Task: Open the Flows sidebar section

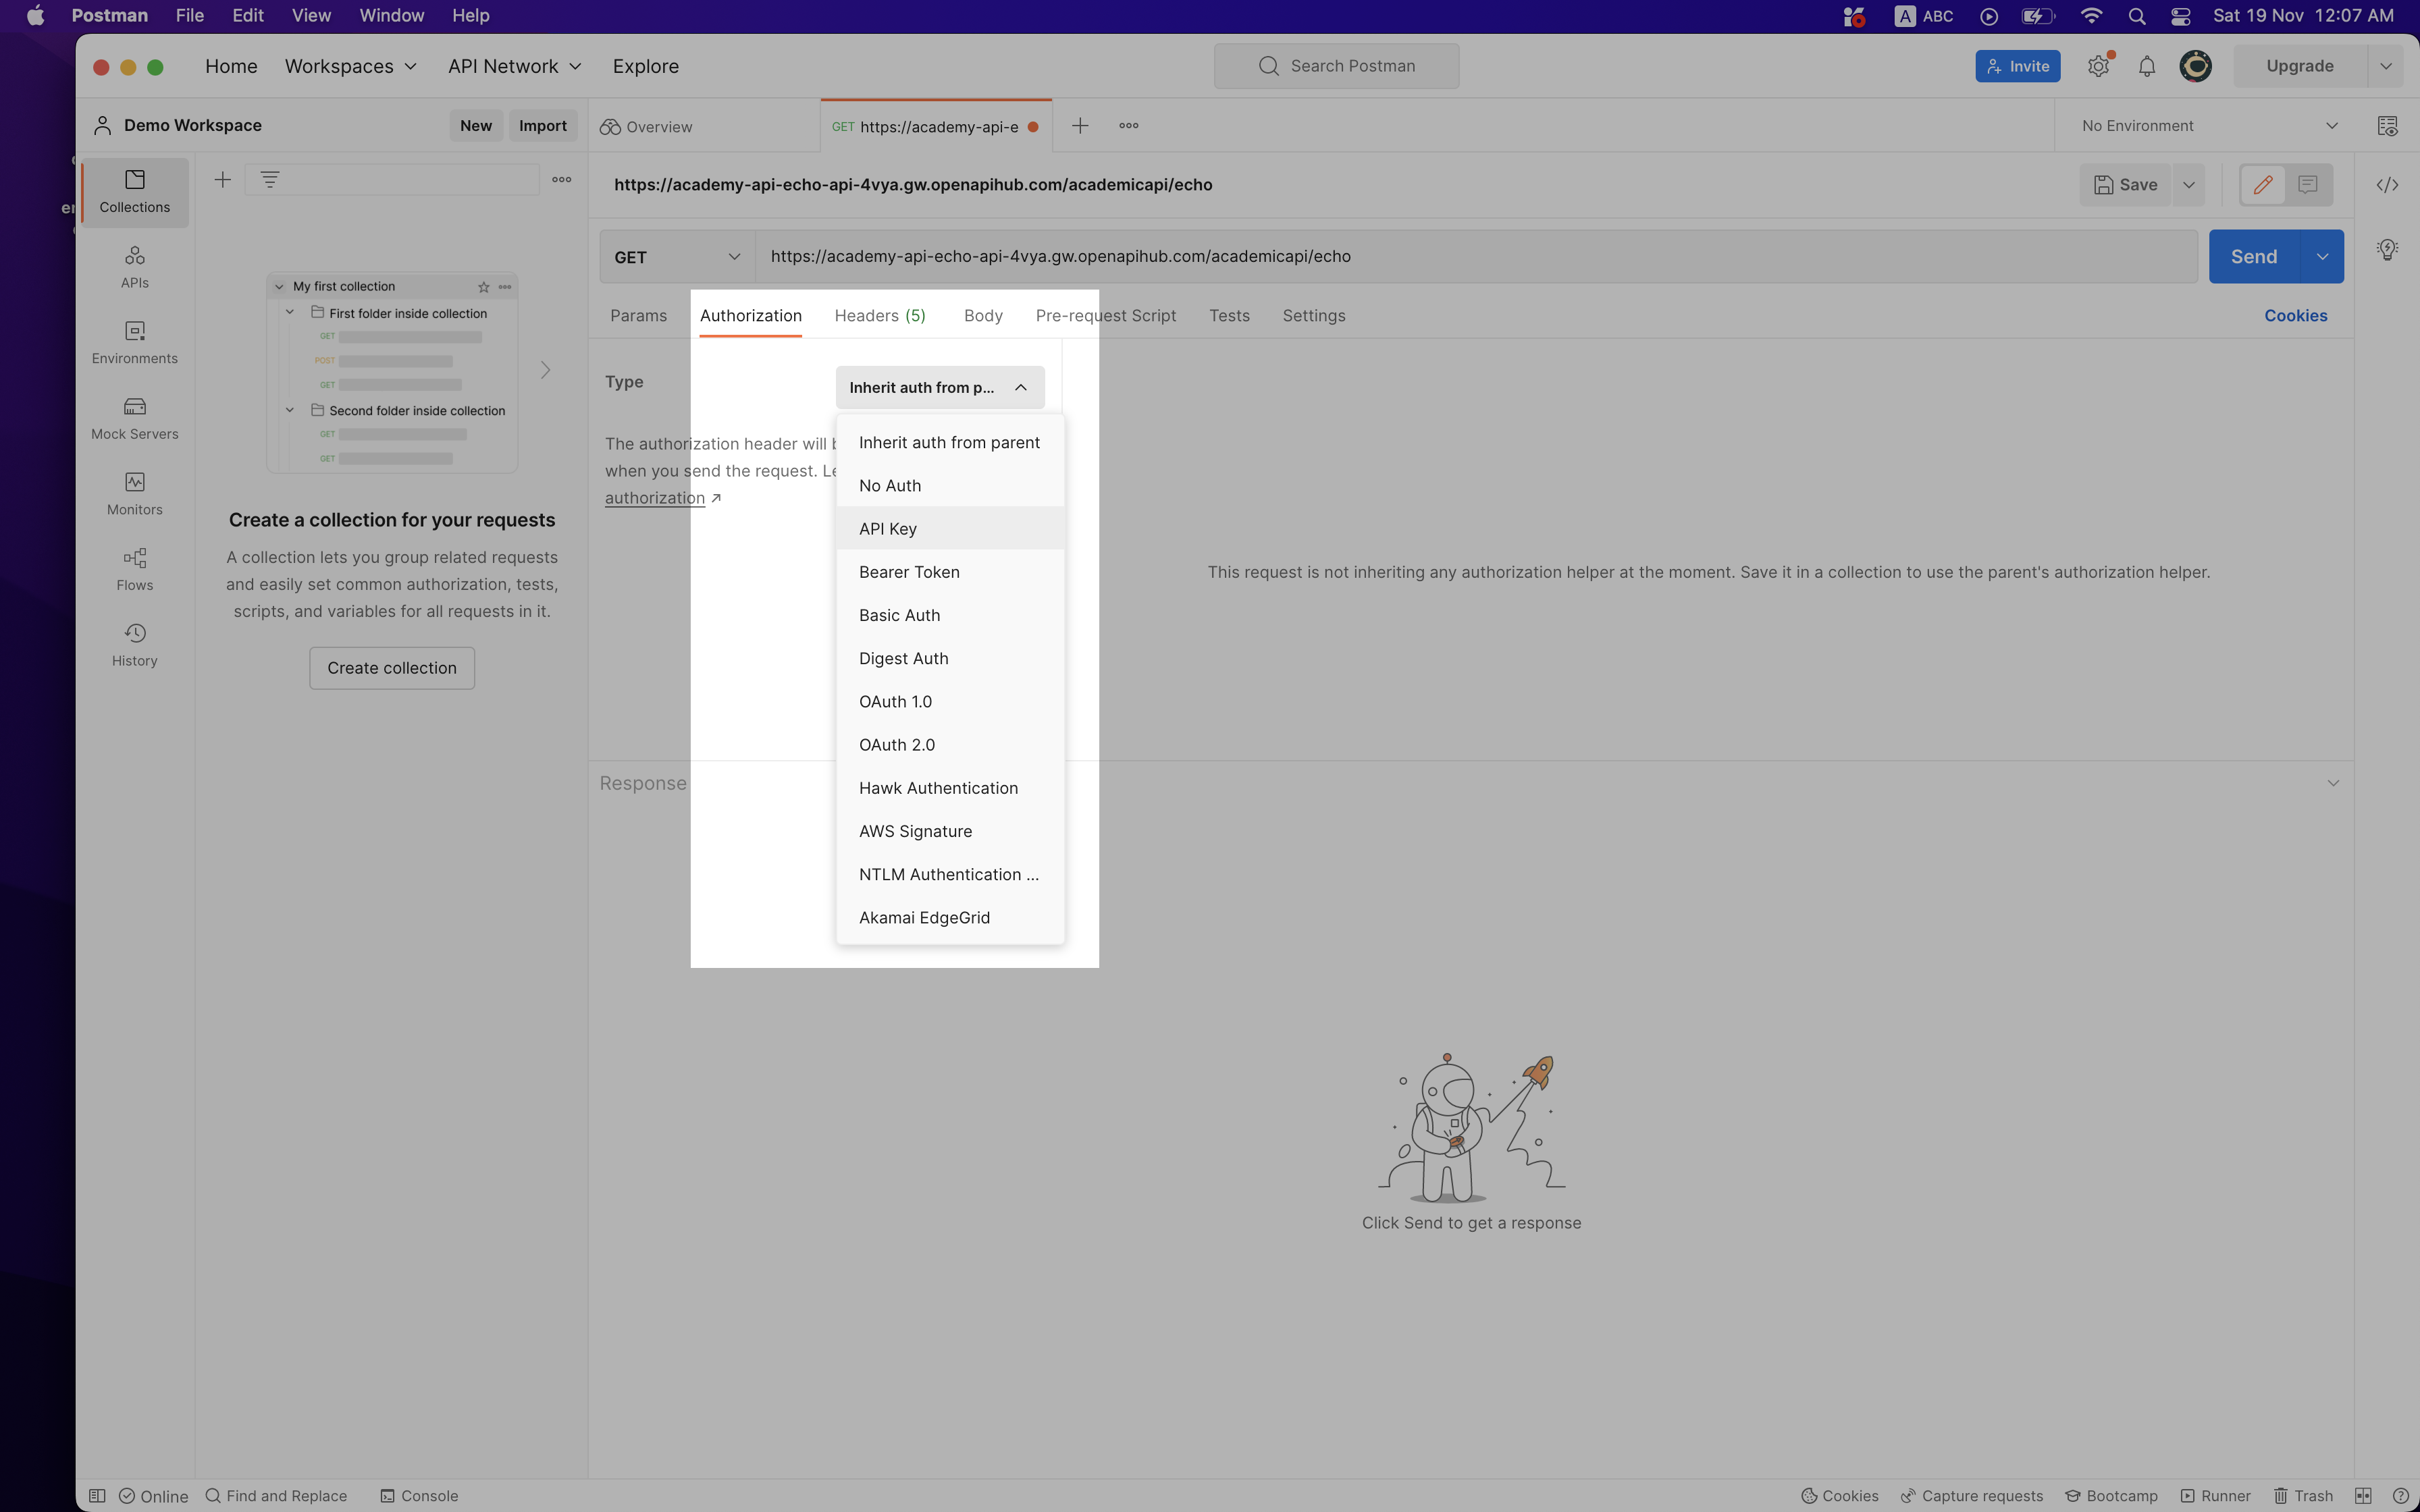Action: click(x=134, y=569)
